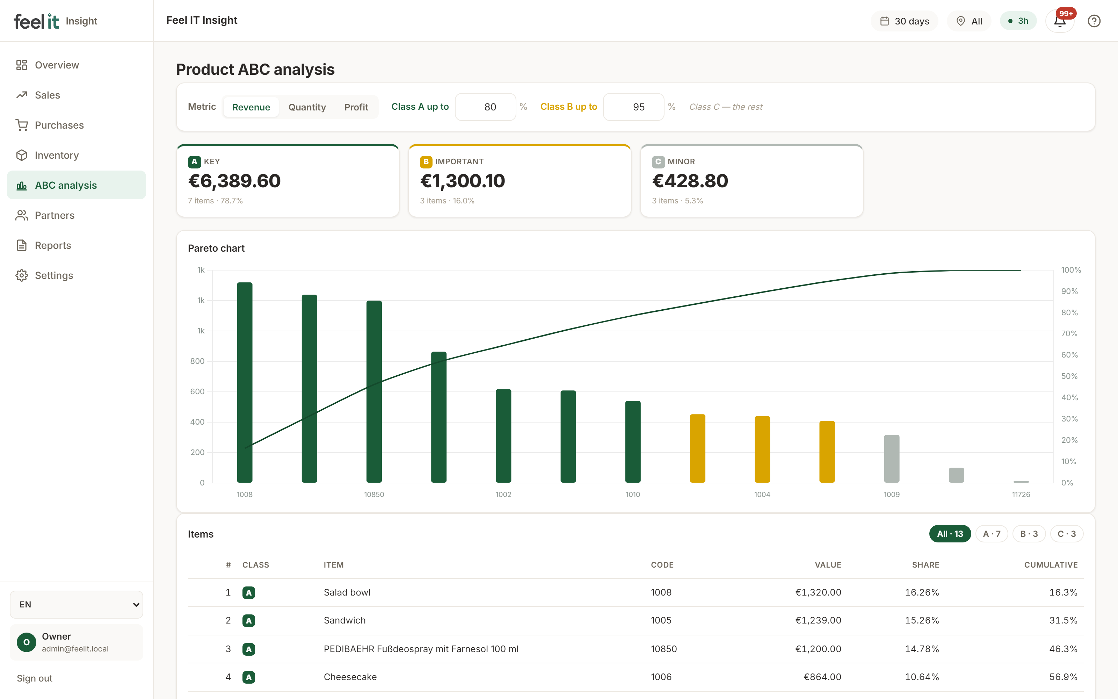Switch metric to Profit

point(356,107)
